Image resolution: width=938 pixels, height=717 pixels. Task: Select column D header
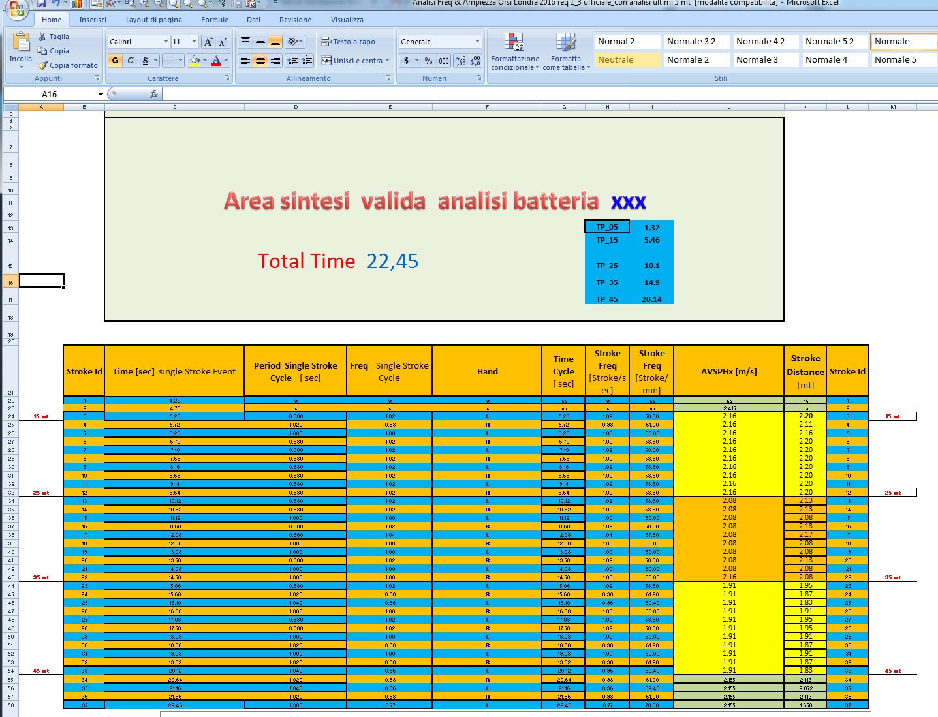(x=296, y=107)
